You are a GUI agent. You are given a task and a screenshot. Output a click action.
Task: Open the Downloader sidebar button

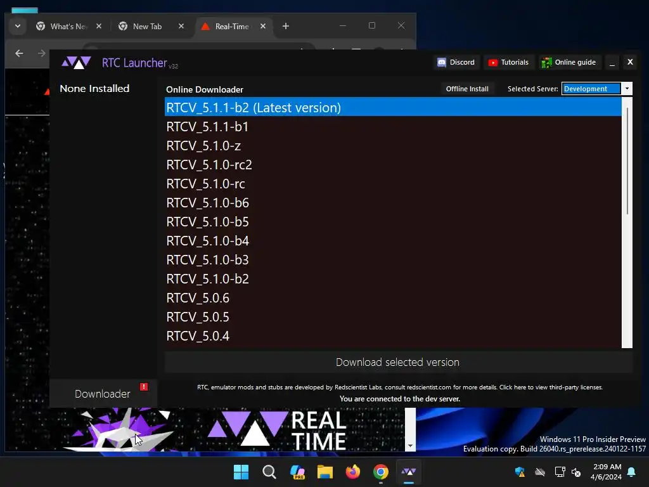[103, 393]
